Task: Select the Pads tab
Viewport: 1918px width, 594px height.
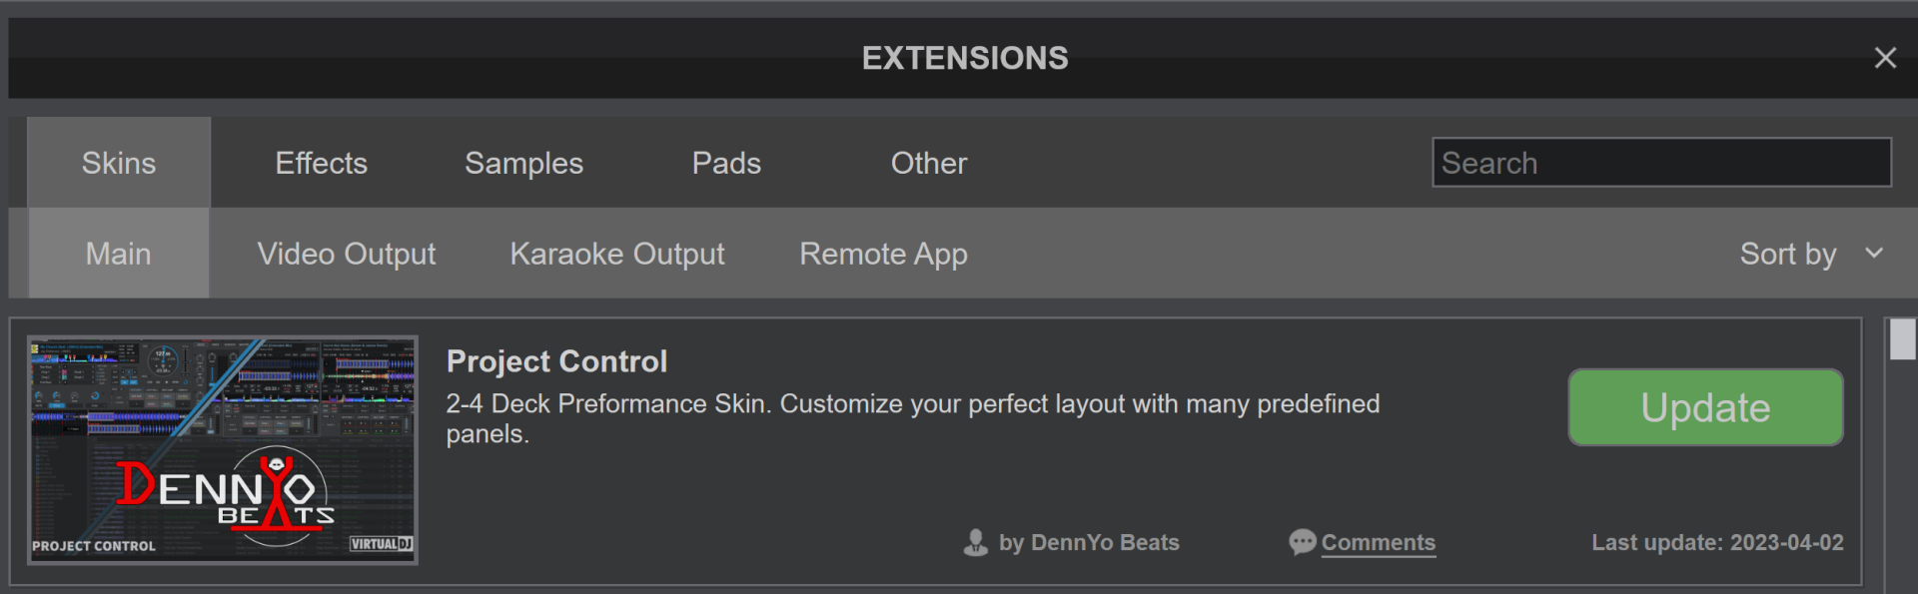Action: [x=726, y=162]
